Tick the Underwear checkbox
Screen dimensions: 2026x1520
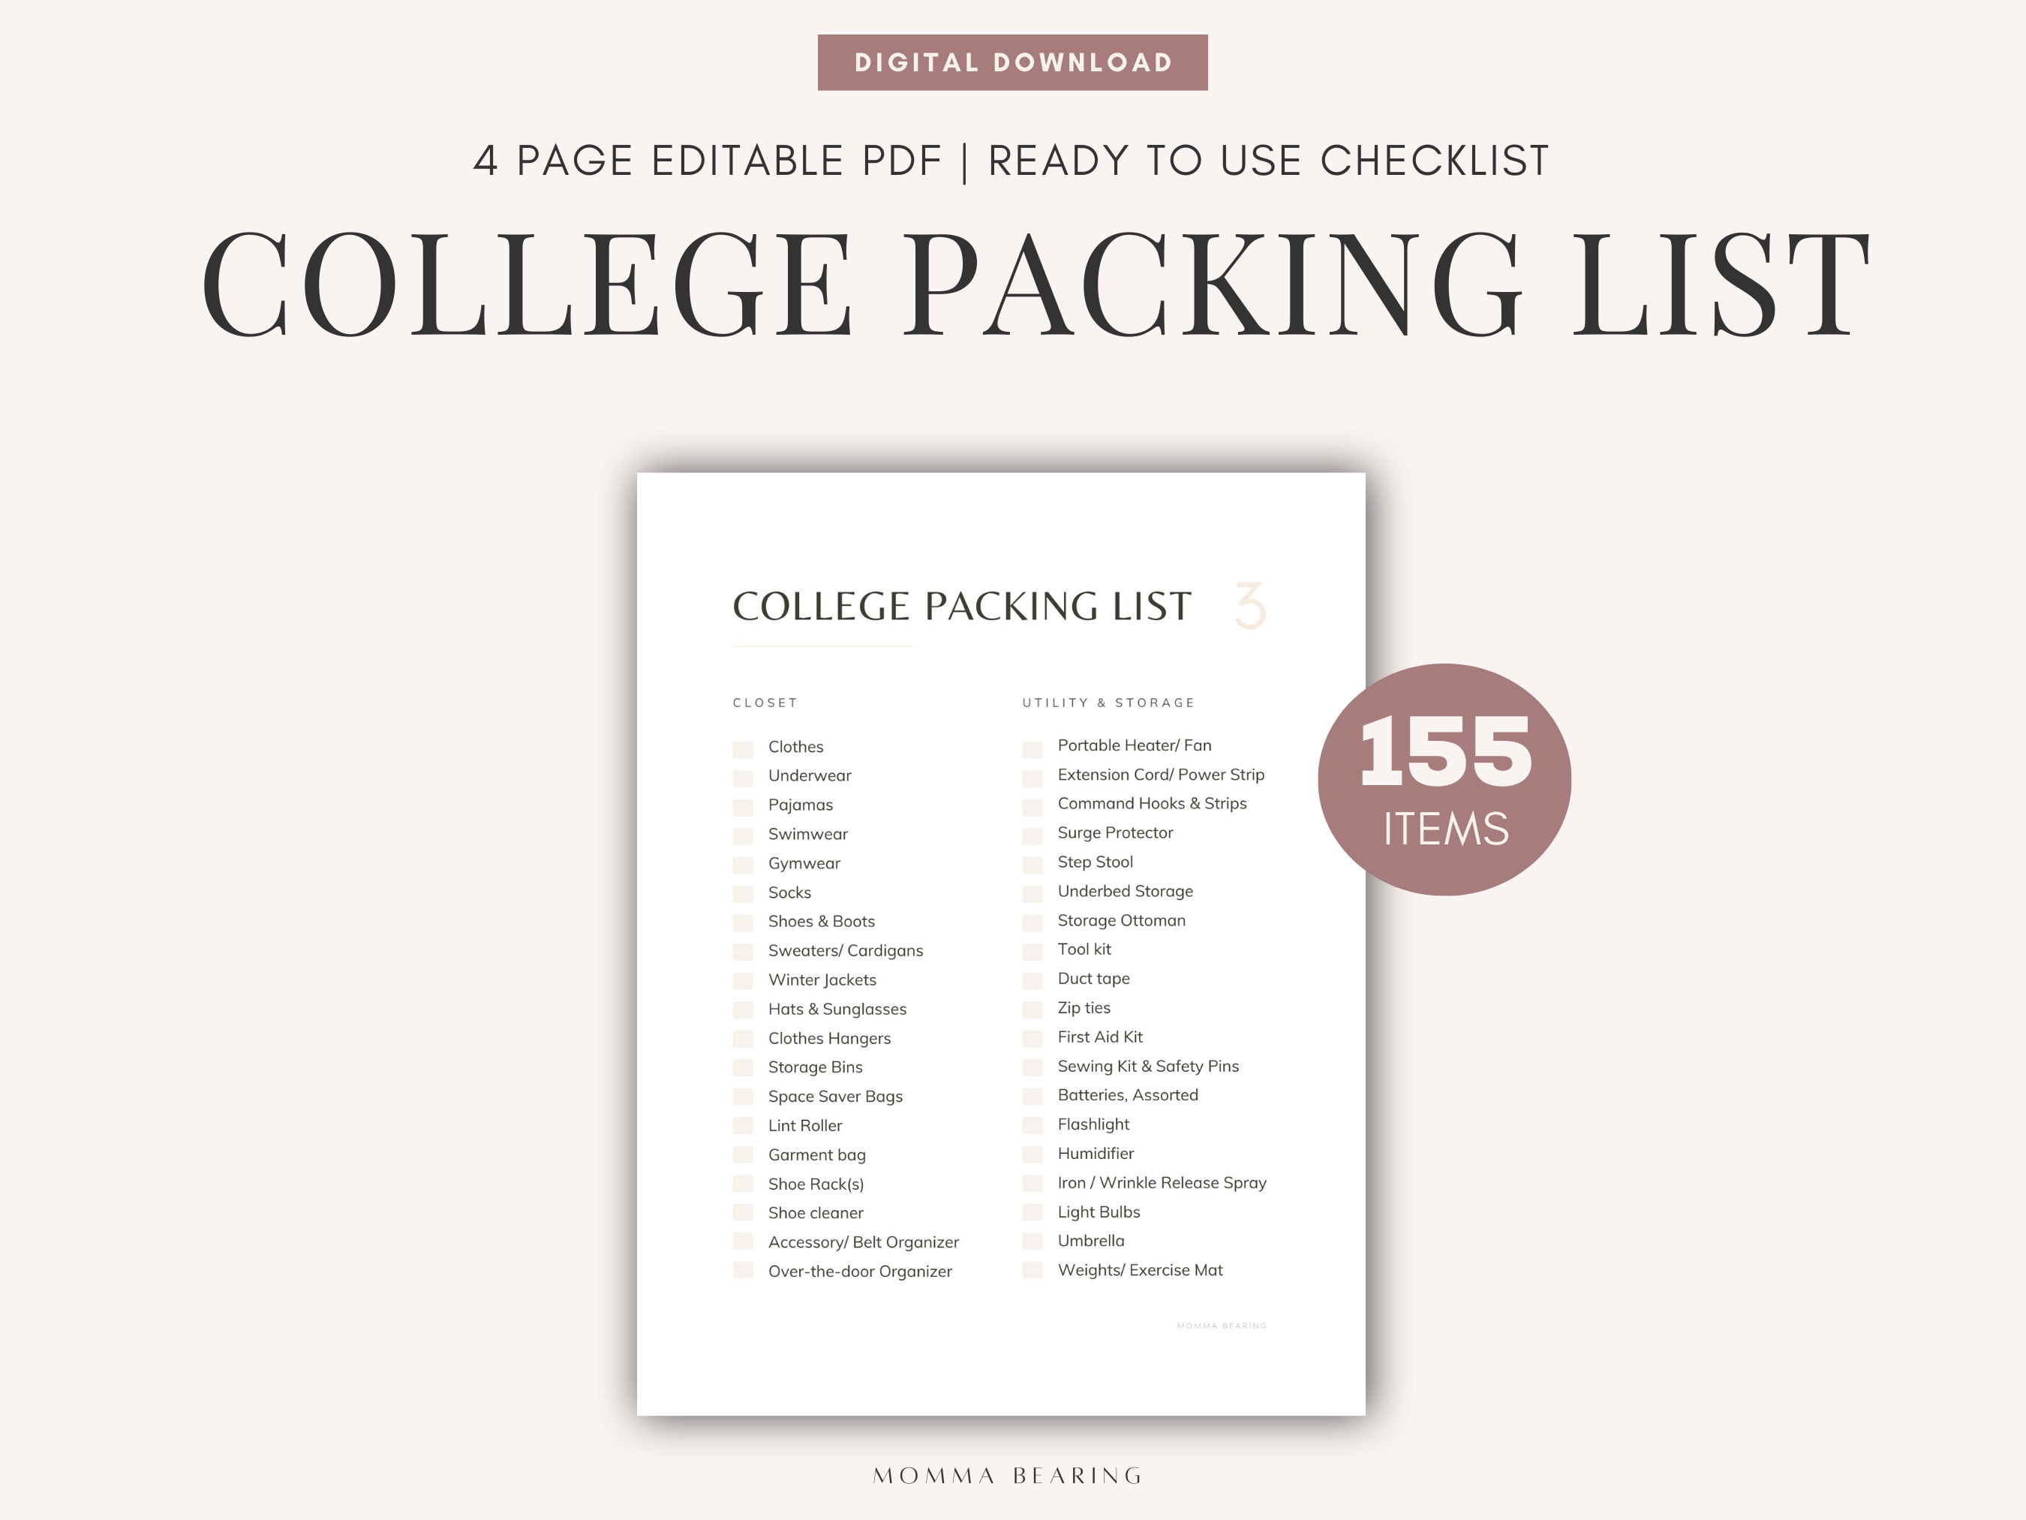pyautogui.click(x=743, y=779)
